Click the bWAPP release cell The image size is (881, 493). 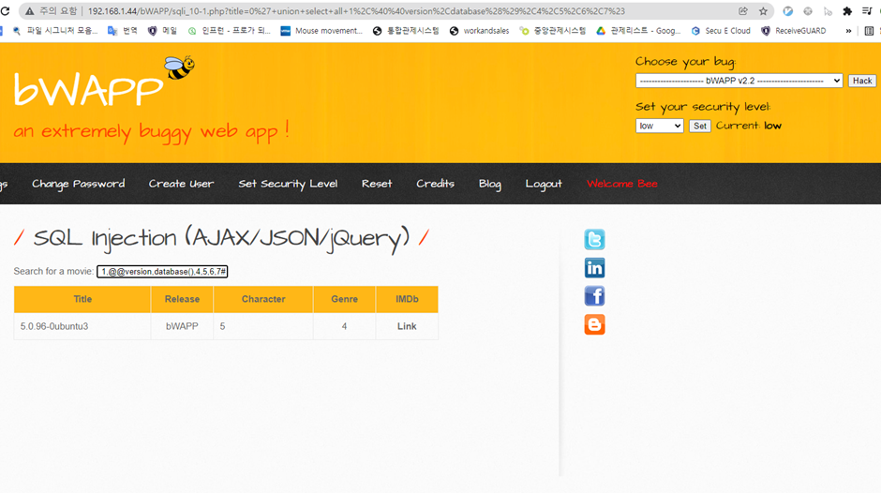tap(182, 326)
